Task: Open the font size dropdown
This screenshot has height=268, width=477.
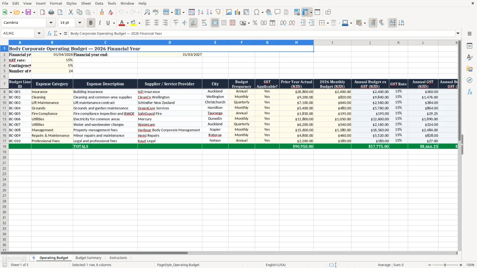Action: pyautogui.click(x=79, y=23)
